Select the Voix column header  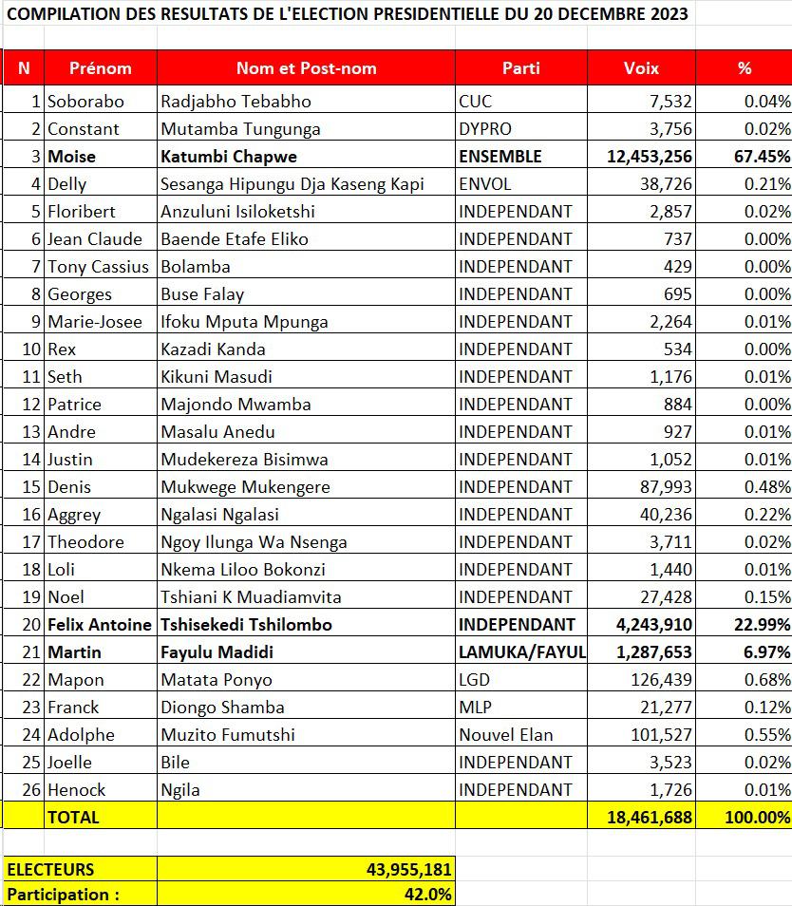(641, 68)
